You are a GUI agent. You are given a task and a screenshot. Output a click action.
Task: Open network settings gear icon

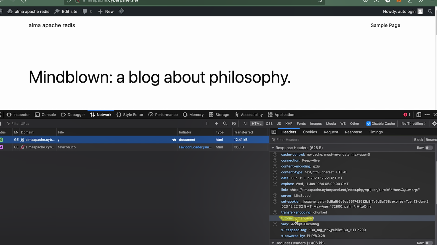click(434, 123)
